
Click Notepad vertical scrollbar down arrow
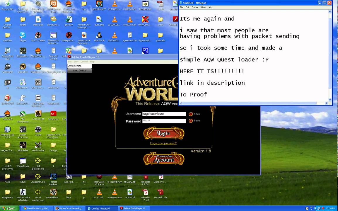pos(330,100)
